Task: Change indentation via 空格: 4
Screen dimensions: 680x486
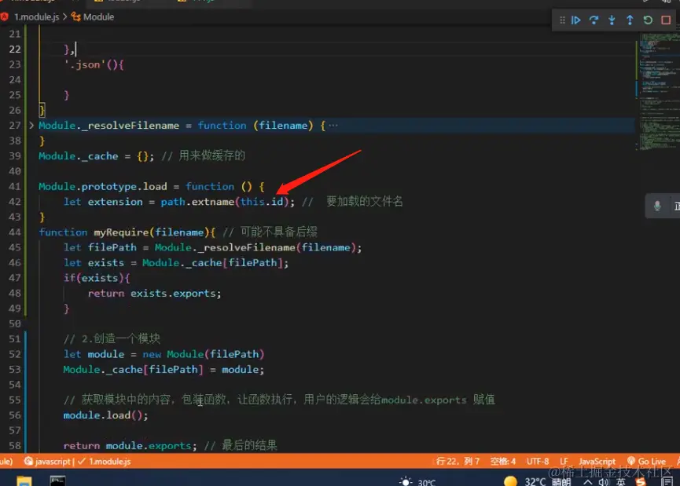Action: [x=502, y=462]
